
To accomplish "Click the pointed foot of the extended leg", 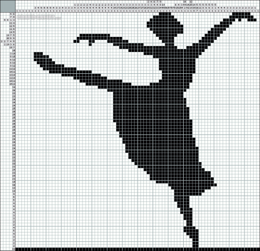I will coord(39,57).
